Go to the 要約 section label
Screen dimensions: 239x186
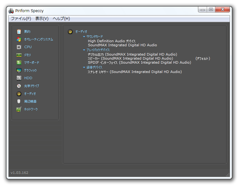pyautogui.click(x=27, y=32)
